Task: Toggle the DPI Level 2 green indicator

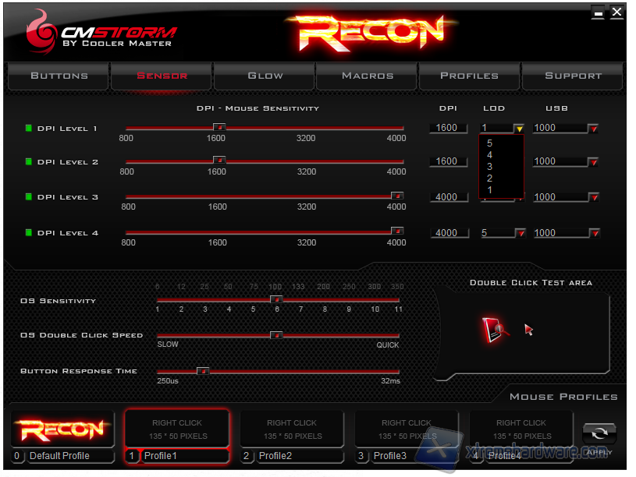Action: pos(29,161)
